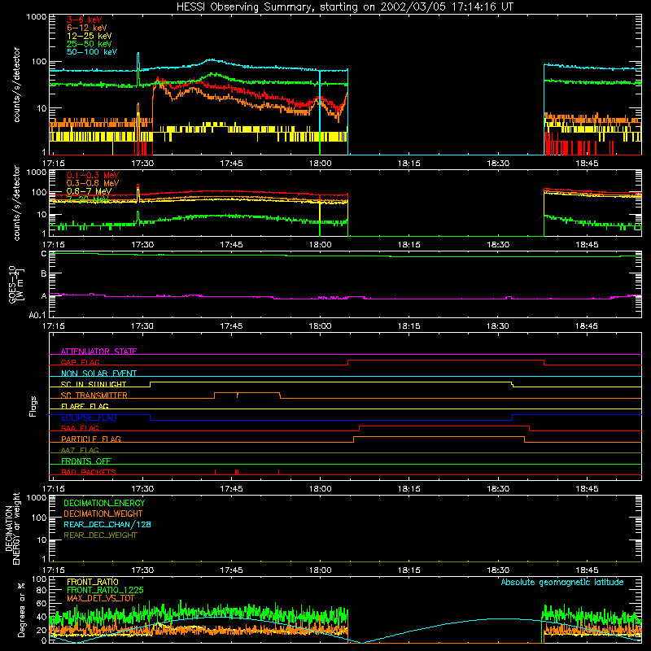Click the SC_IN_SUNLIGHT flag label
Image resolution: width=651 pixels, height=651 pixels.
click(94, 384)
